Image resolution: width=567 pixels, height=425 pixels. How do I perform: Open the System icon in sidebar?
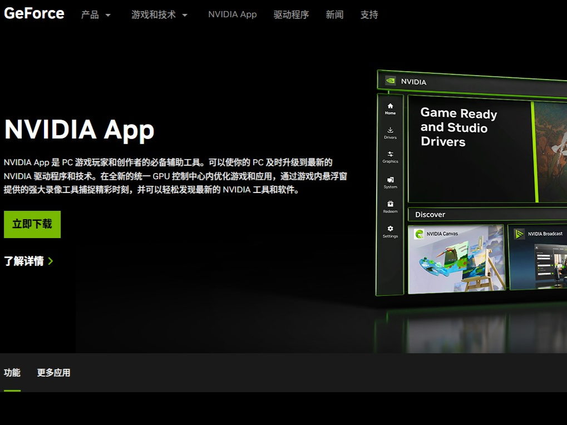(390, 180)
